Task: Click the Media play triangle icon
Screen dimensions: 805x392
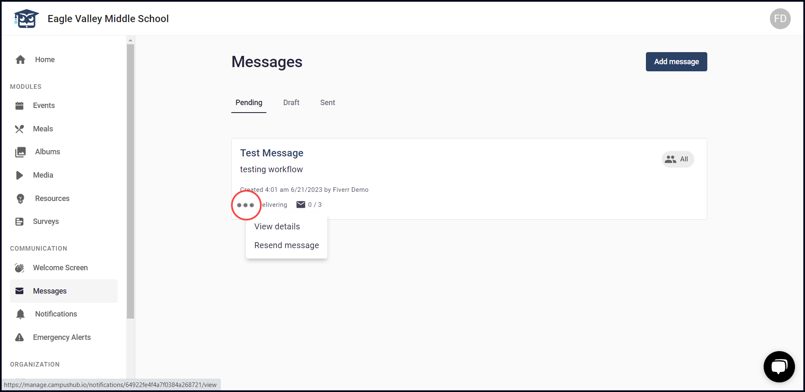Action: [x=20, y=175]
